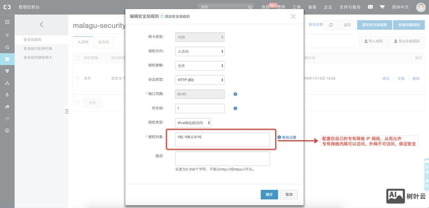The height and width of the screenshot is (208, 429).
Task: Open the 授权类型 dropdown showing IPv4地址段访问
Action: pyautogui.click(x=193, y=123)
